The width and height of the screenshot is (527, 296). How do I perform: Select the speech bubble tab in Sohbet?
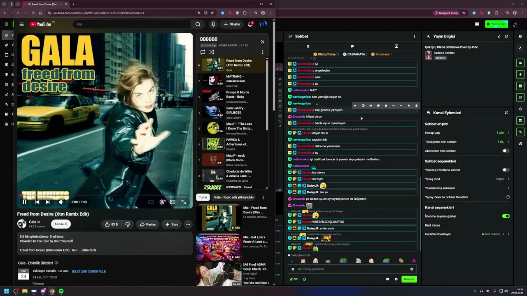(x=352, y=46)
